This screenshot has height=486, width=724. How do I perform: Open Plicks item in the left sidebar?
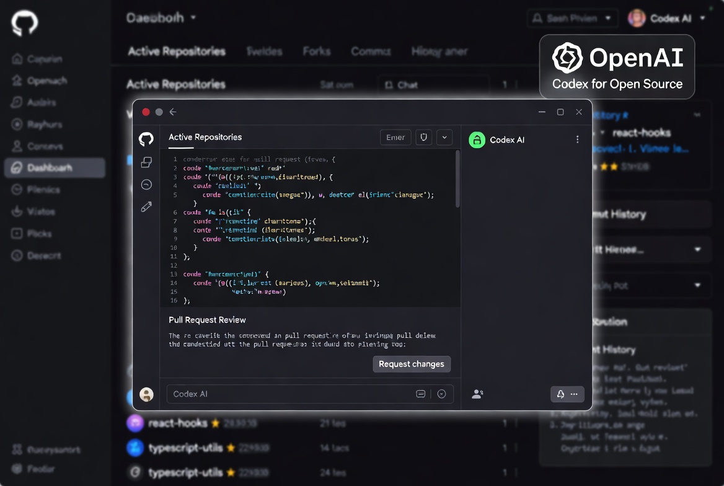coord(32,233)
